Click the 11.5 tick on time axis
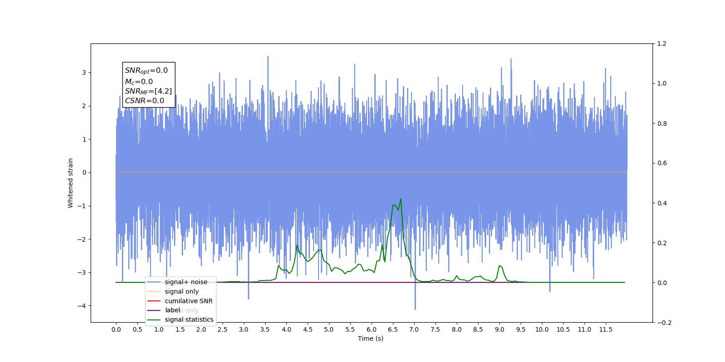The image size is (725, 362). 606,329
